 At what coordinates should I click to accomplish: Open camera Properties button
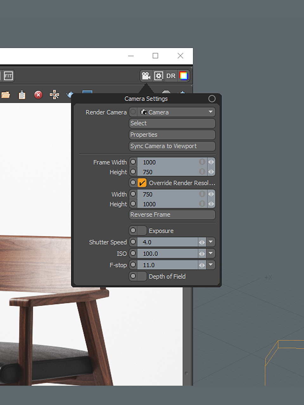click(x=172, y=135)
